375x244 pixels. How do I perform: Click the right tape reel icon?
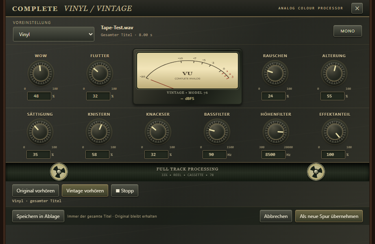click(x=316, y=172)
